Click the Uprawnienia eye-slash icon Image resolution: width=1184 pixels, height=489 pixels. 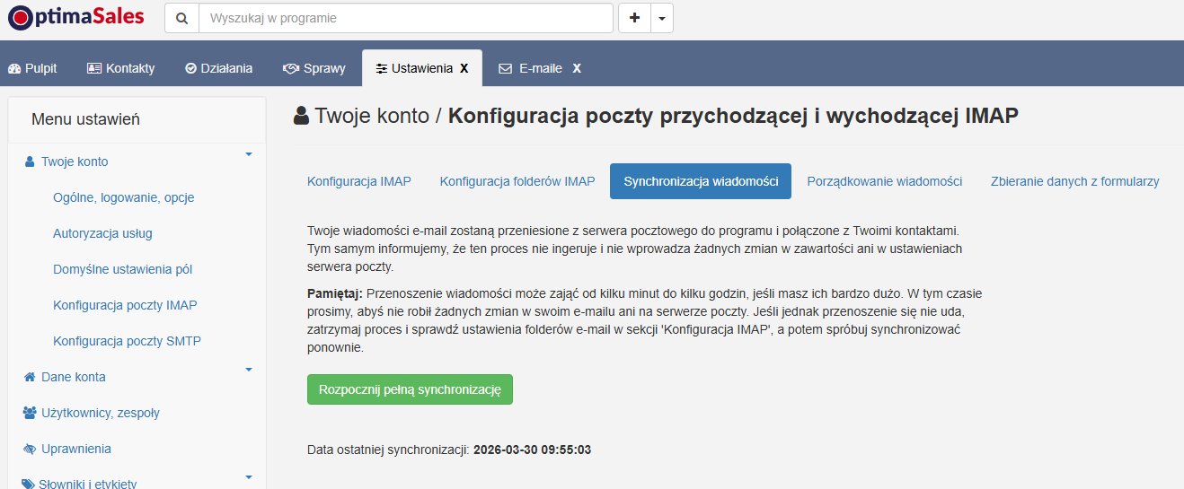click(30, 449)
